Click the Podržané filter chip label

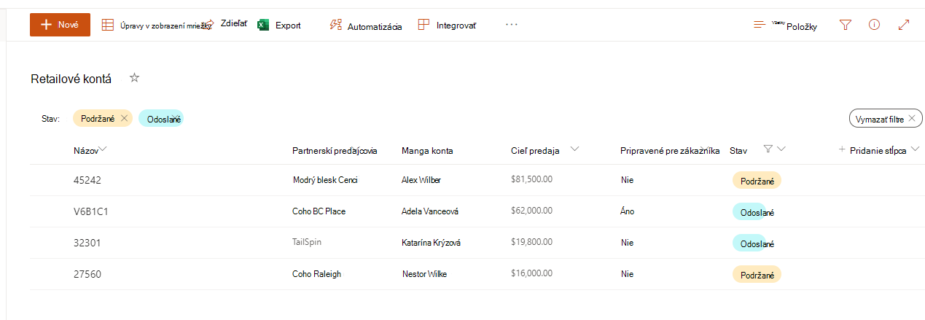99,118
